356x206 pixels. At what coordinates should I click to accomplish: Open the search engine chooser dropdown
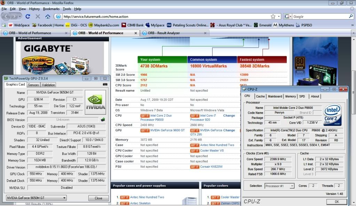[x=288, y=16]
